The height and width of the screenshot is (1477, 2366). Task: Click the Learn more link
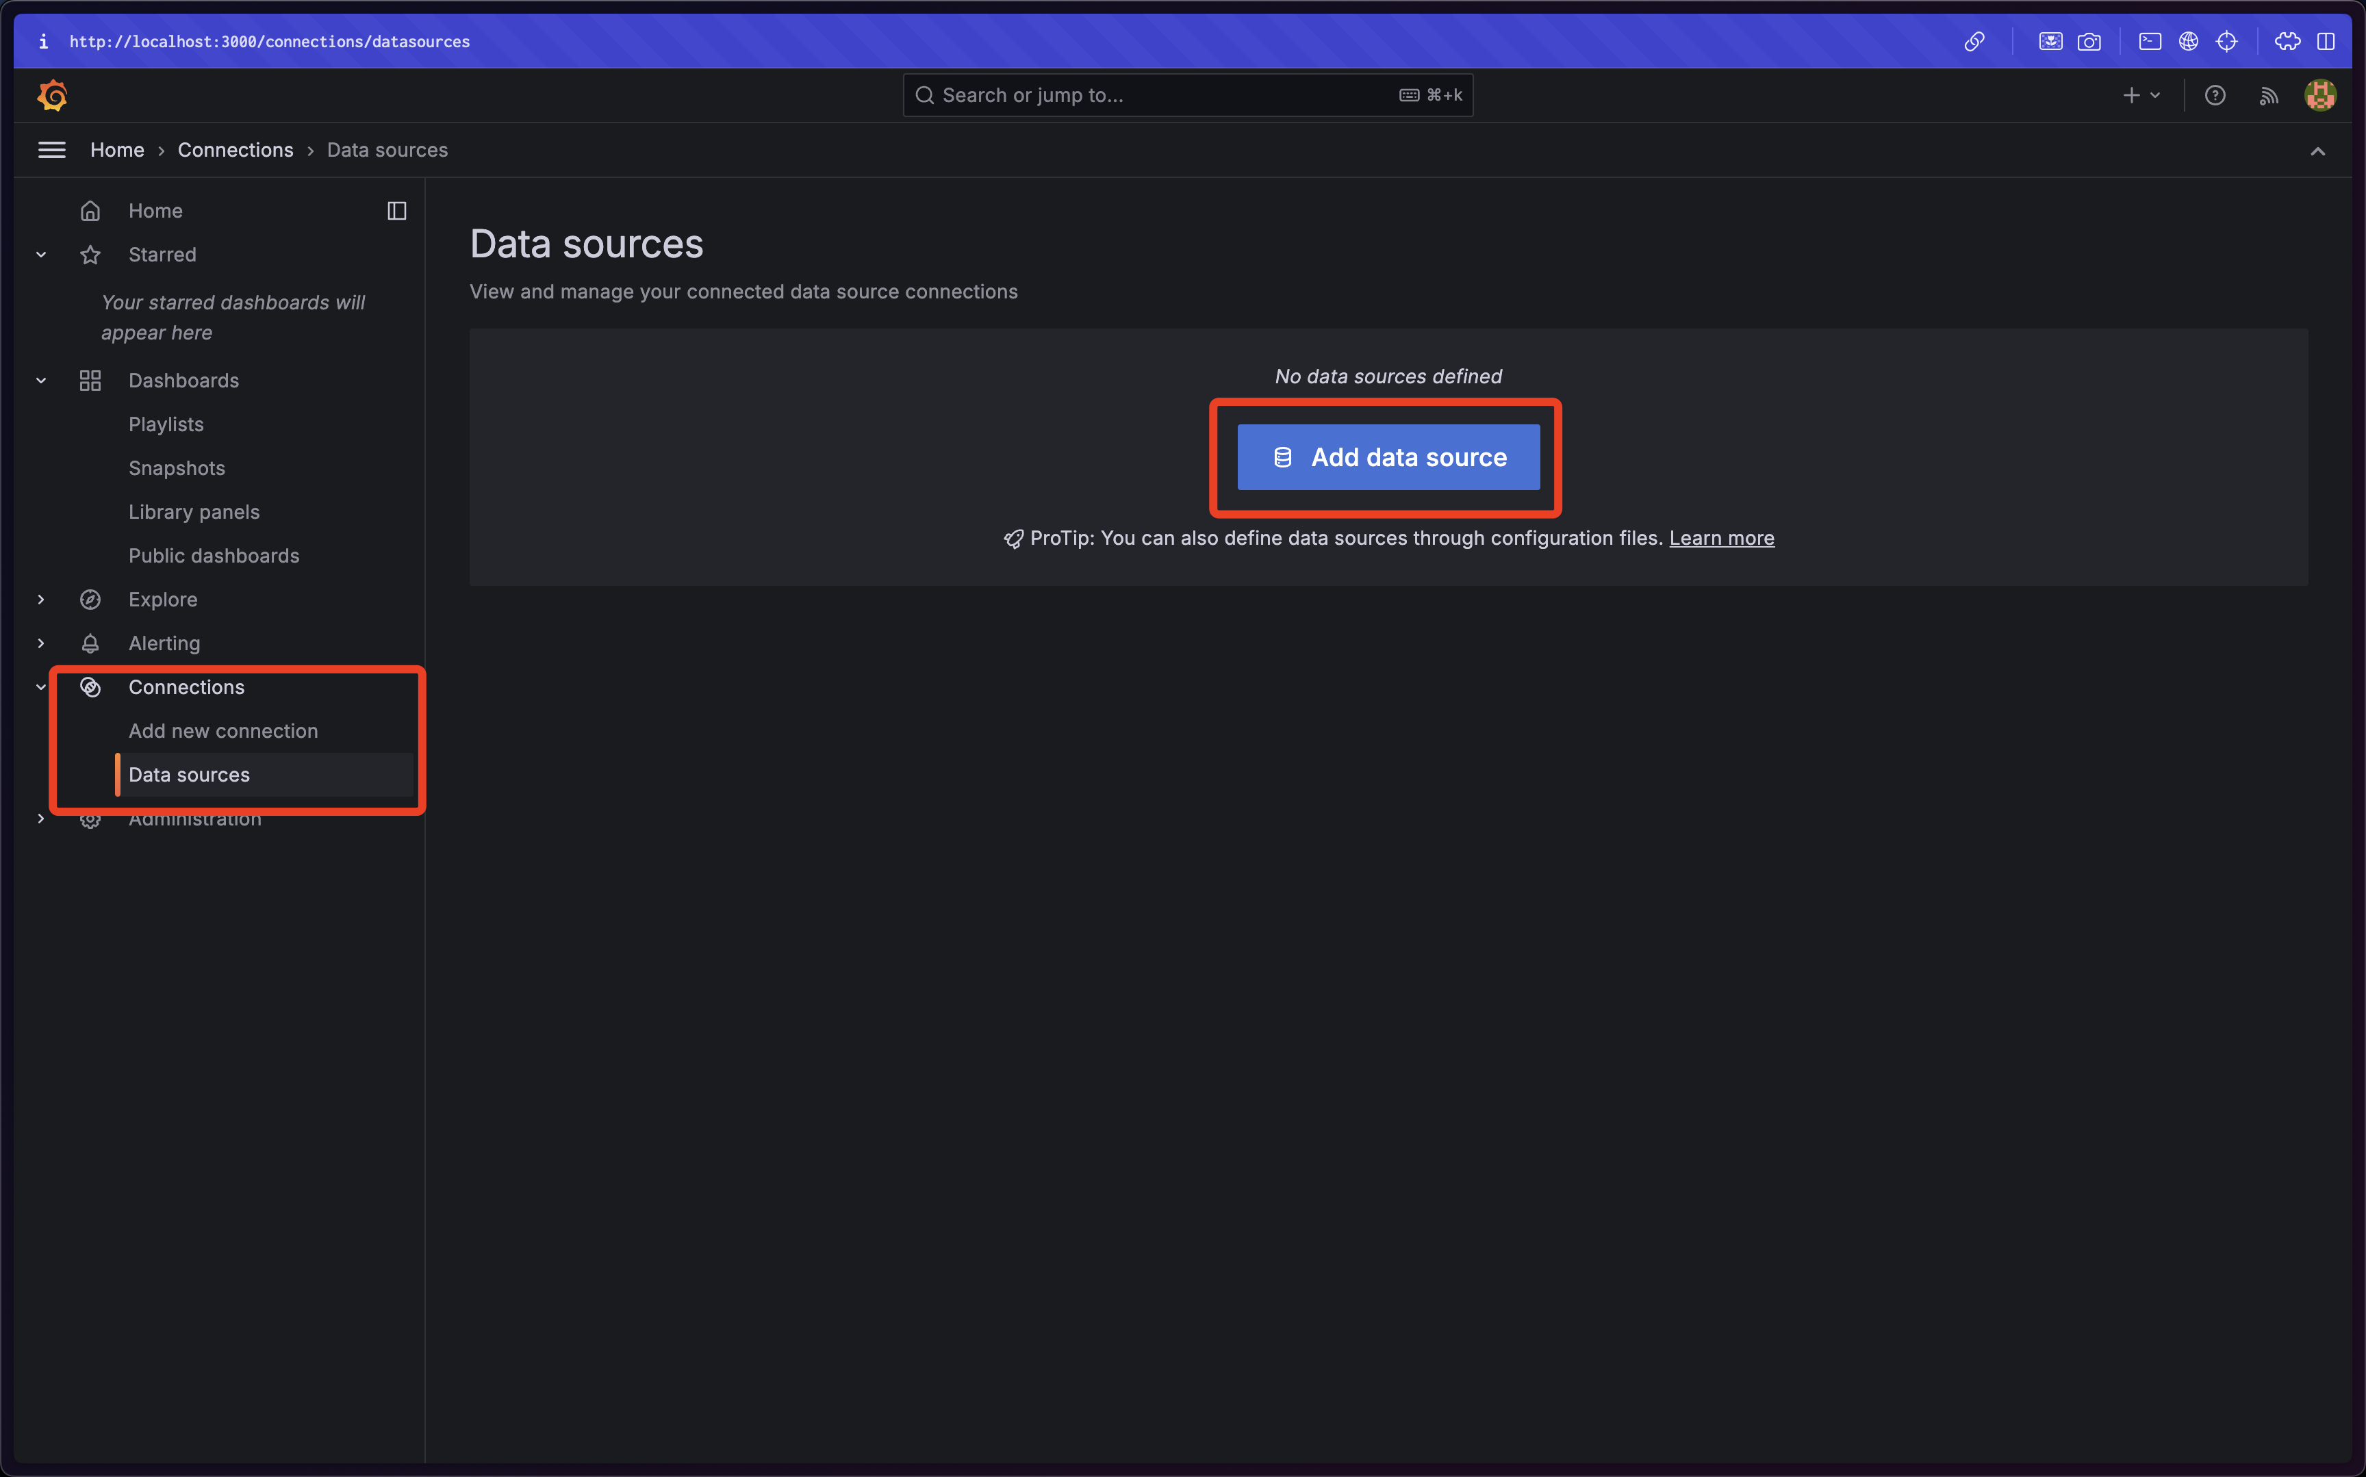pos(1721,538)
